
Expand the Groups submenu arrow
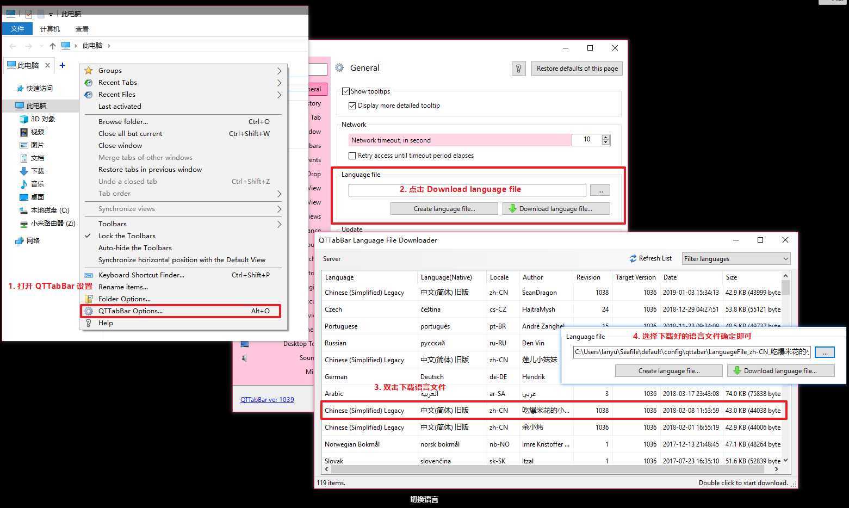pyautogui.click(x=279, y=71)
